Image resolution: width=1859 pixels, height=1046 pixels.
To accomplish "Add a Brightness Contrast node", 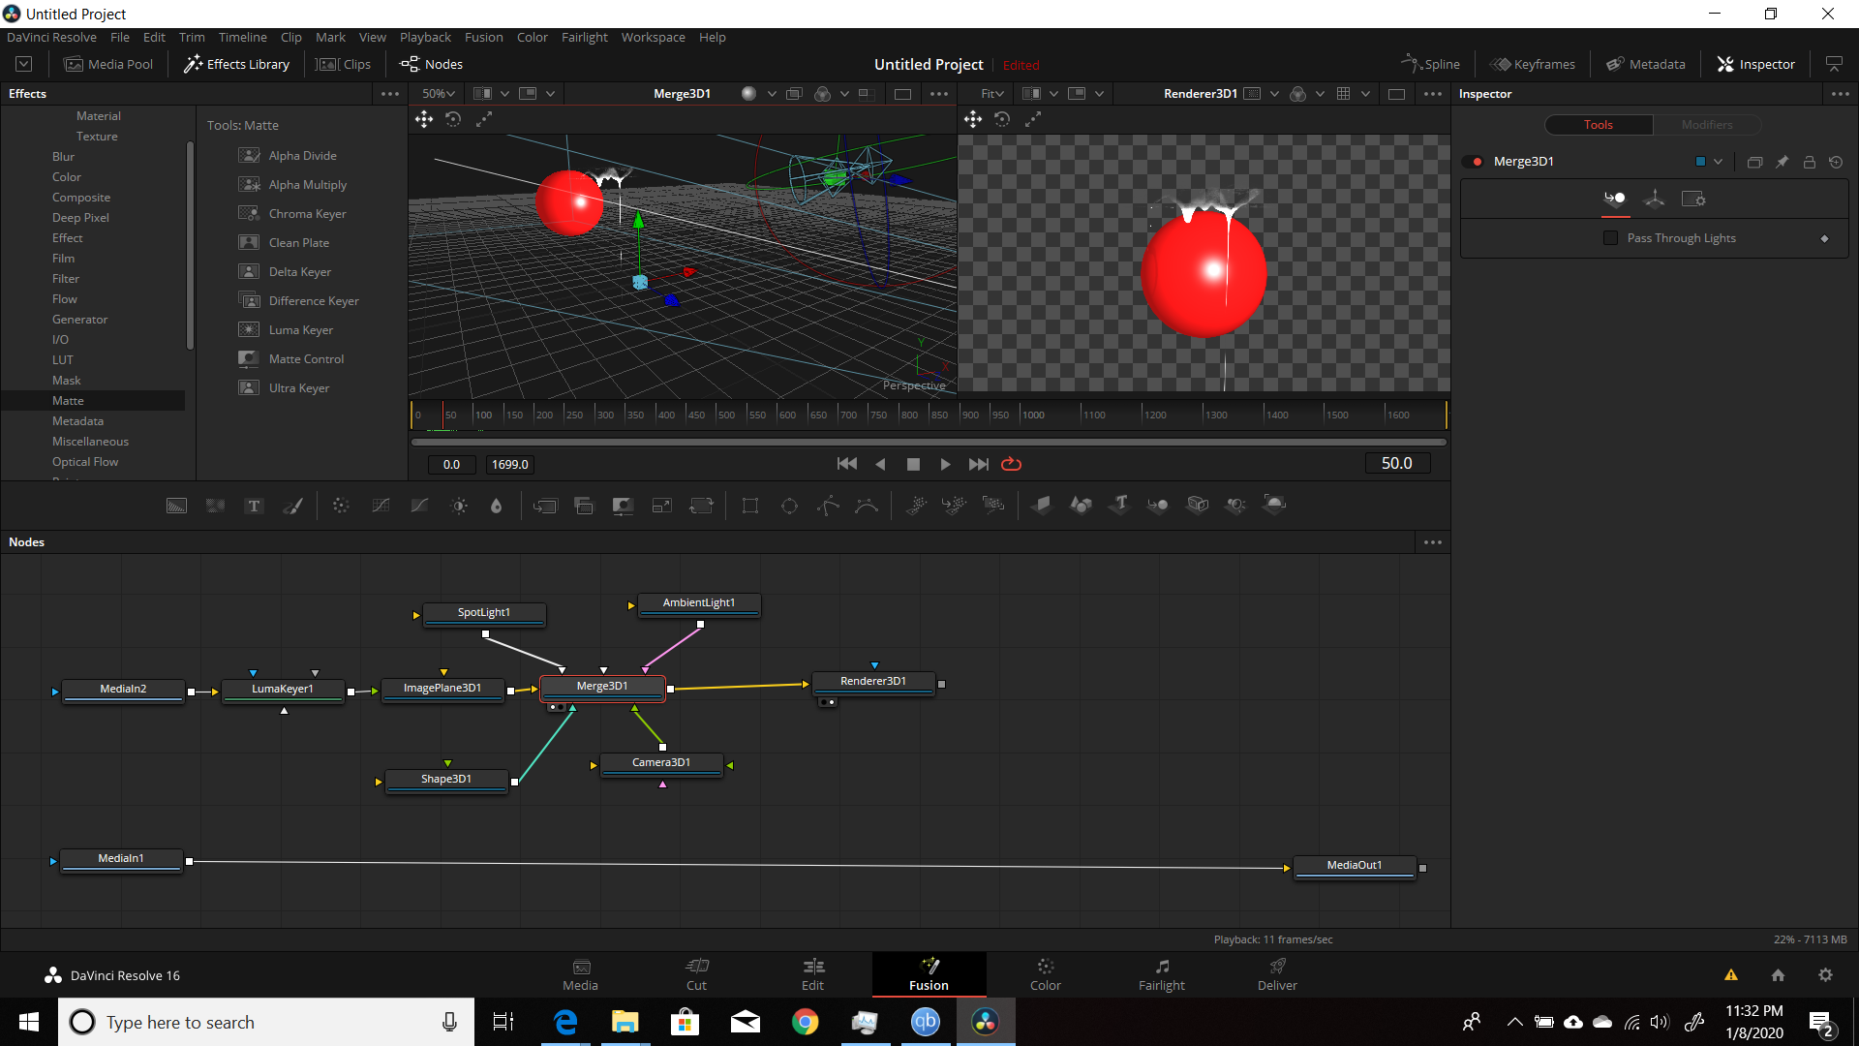I will tap(459, 506).
